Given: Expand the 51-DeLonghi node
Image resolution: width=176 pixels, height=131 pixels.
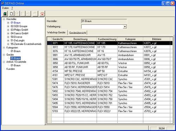Looking at the screenshot, I should (8, 40).
